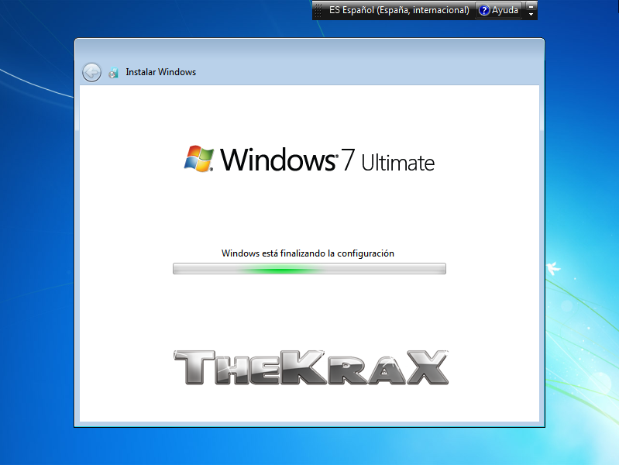Screen dimensions: 619x465
Task: Select ES Español language indicator
Action: pyautogui.click(x=399, y=10)
